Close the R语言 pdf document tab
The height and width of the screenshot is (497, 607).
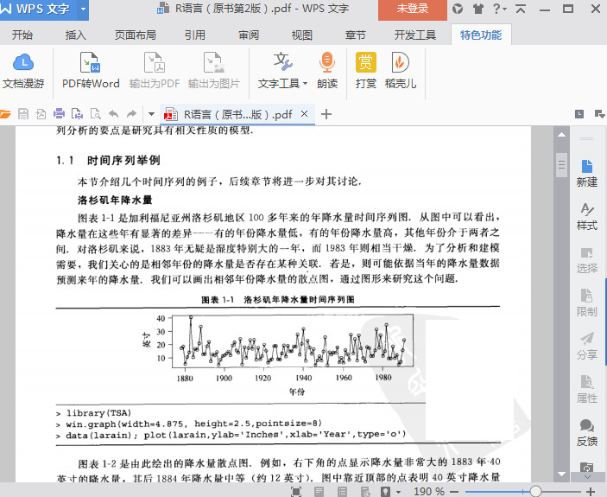pos(304,113)
